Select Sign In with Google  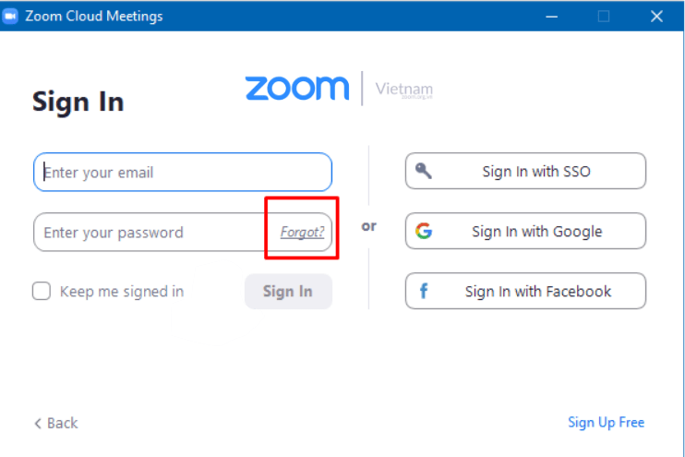525,232
